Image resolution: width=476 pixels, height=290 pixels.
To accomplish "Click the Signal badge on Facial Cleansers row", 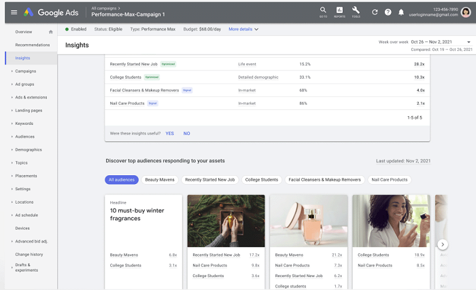I will 187,90.
